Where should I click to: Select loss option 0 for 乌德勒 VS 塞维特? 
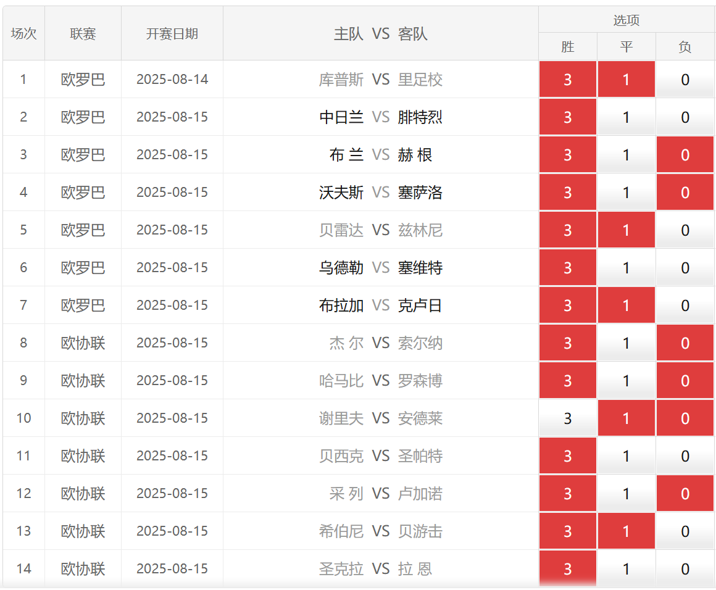pyautogui.click(x=685, y=268)
